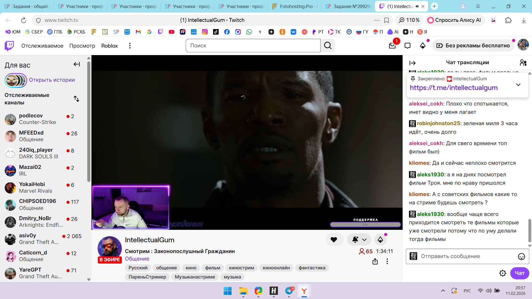
Task: Open three-dot more menu in top navigation
Action: tap(130, 46)
